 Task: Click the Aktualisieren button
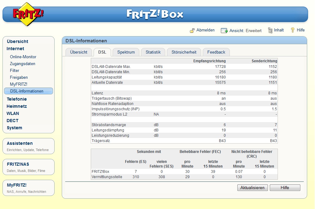[x=252, y=188]
